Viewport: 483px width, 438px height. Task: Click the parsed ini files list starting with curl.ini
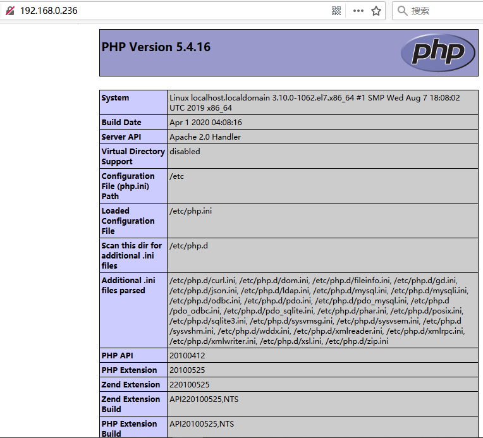click(319, 310)
